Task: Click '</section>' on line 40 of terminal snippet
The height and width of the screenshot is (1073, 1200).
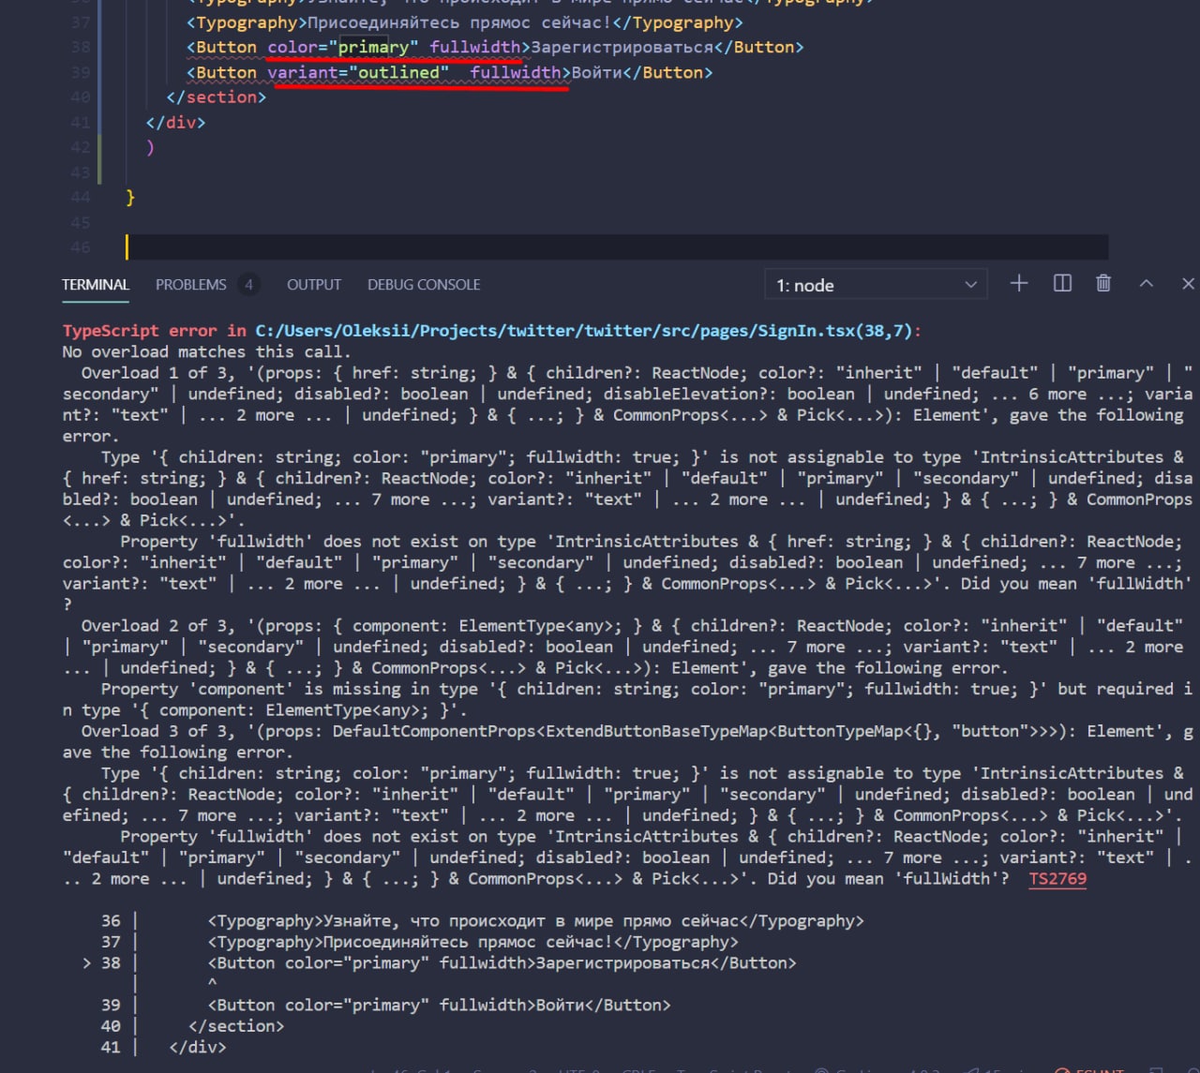Action: pos(236,1026)
